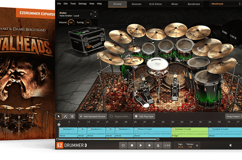Click bar 49 on timeline ruler
242x160 pixels.
173,122
